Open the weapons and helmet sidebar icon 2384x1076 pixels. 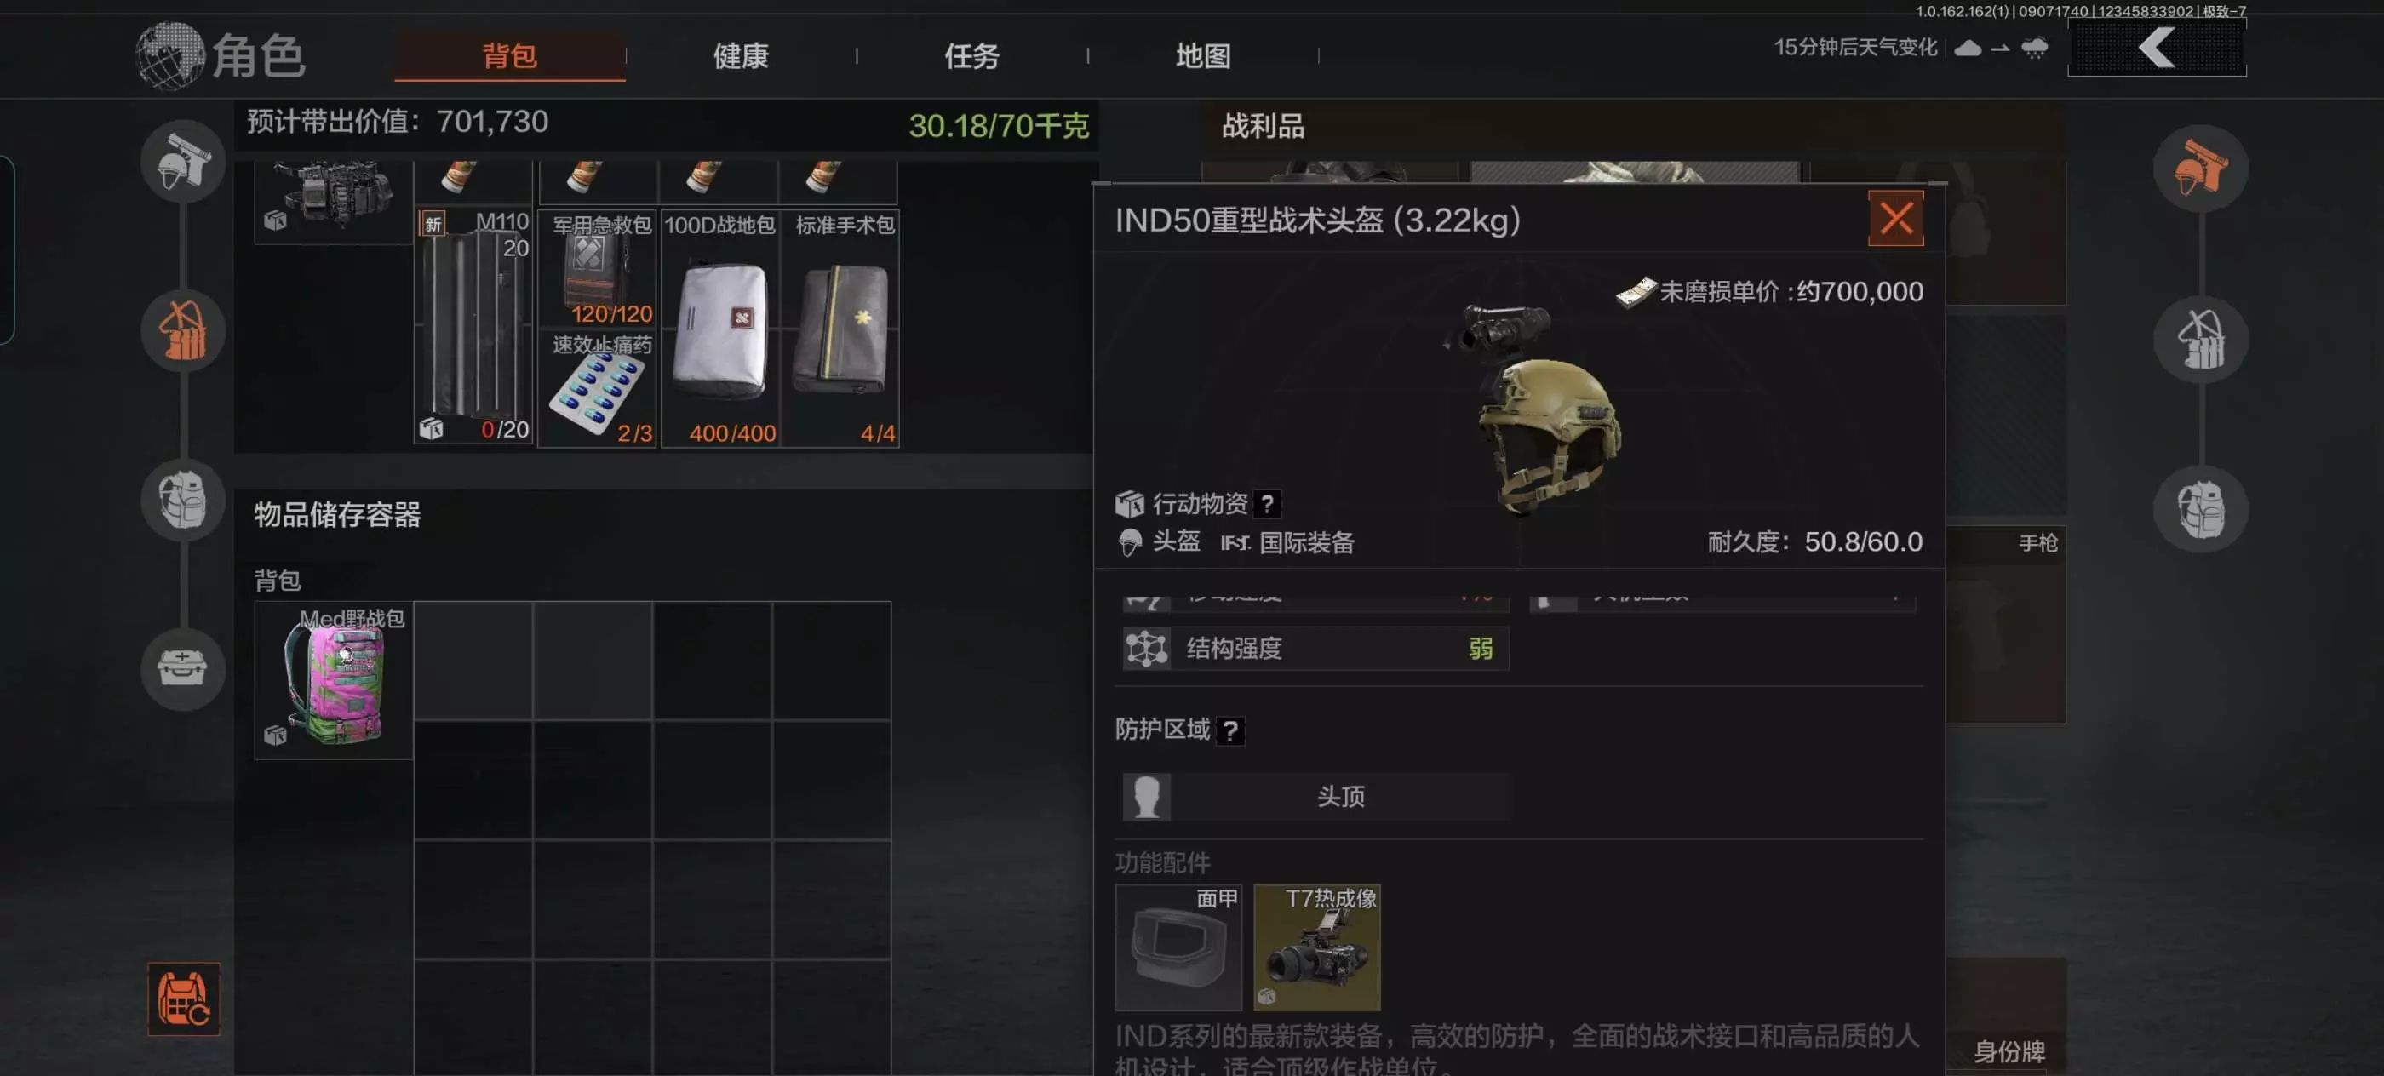(x=183, y=162)
